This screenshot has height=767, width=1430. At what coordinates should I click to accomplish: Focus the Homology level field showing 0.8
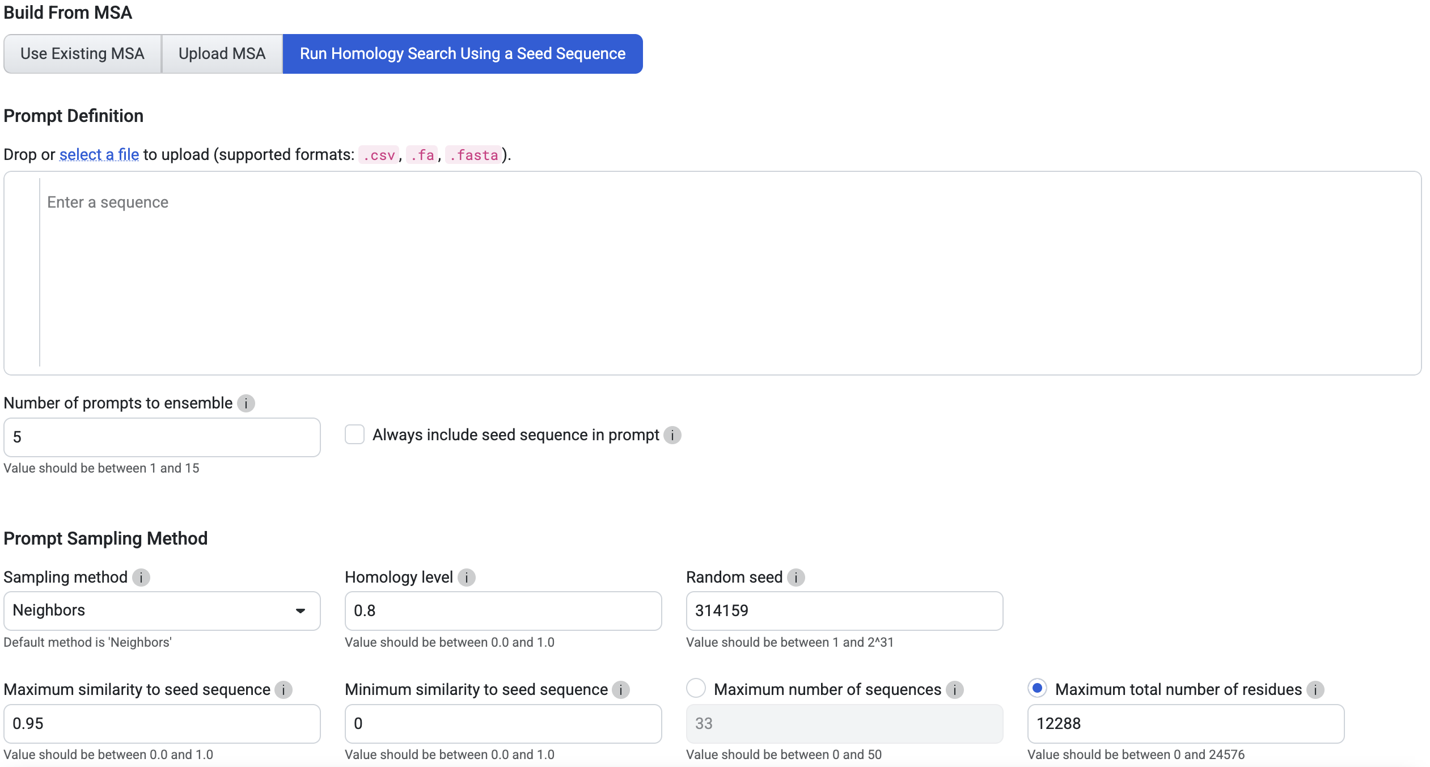(x=503, y=610)
